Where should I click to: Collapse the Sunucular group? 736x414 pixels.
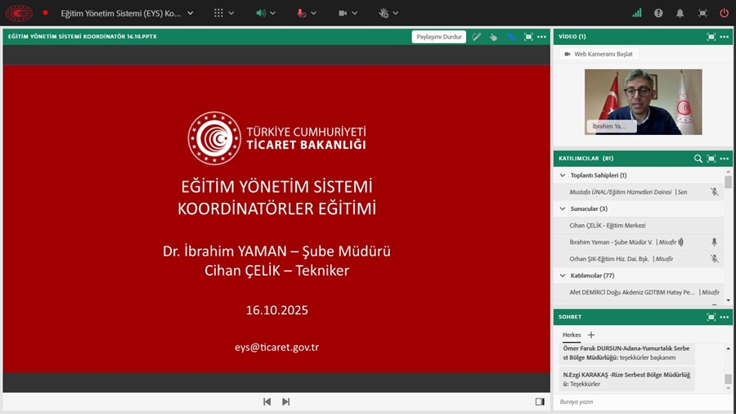(562, 209)
